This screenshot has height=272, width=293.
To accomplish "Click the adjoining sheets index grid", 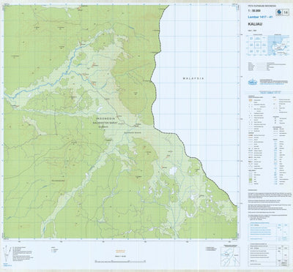I will pos(257,45).
